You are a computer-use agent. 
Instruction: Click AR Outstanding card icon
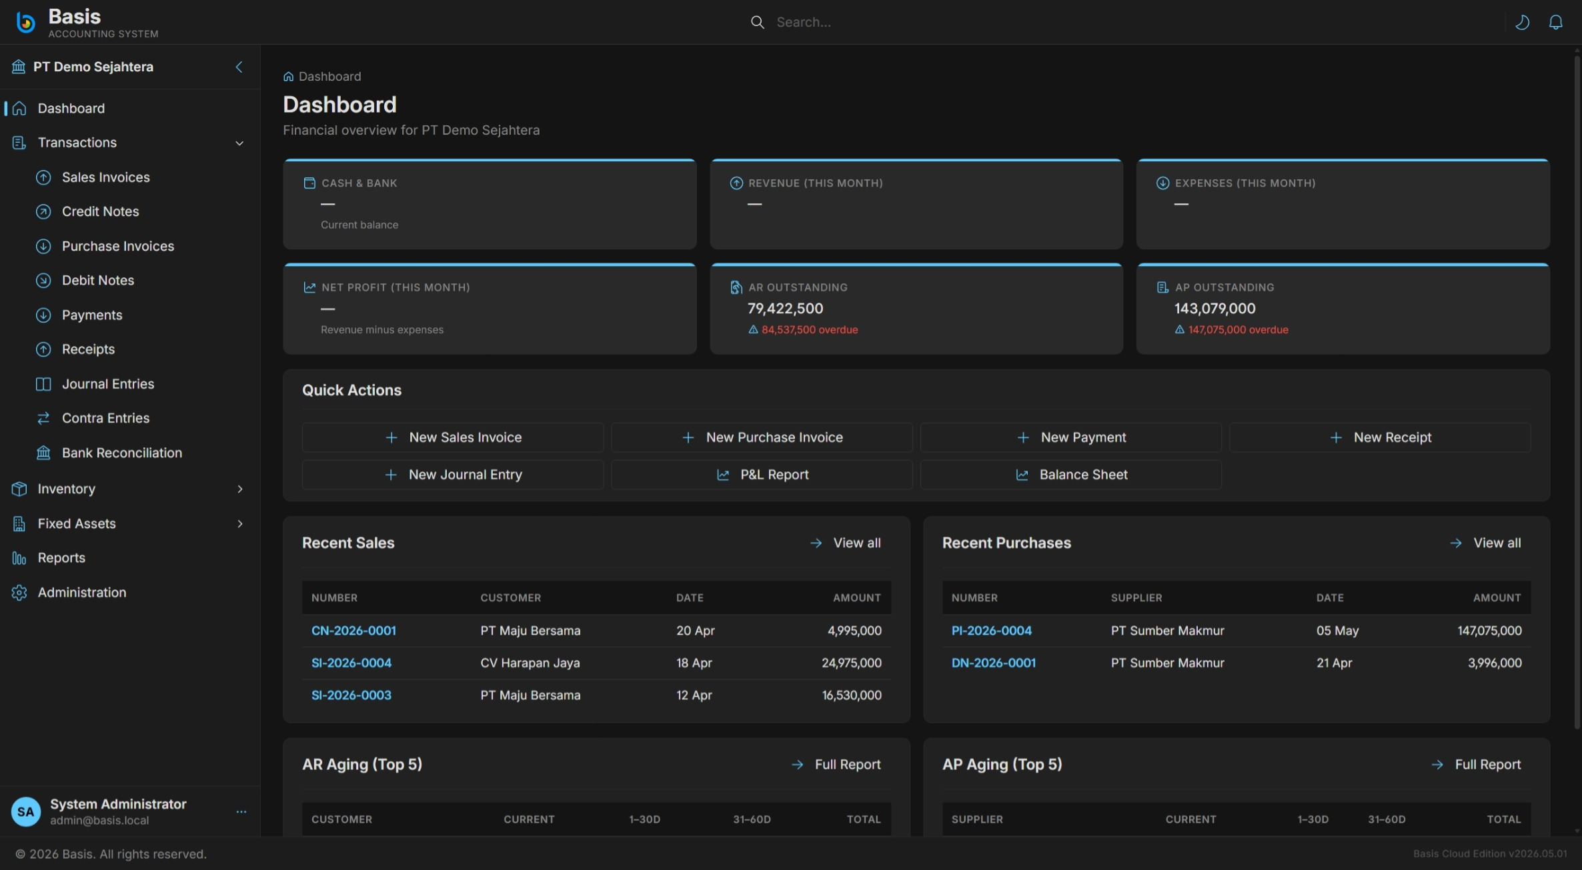(x=736, y=287)
